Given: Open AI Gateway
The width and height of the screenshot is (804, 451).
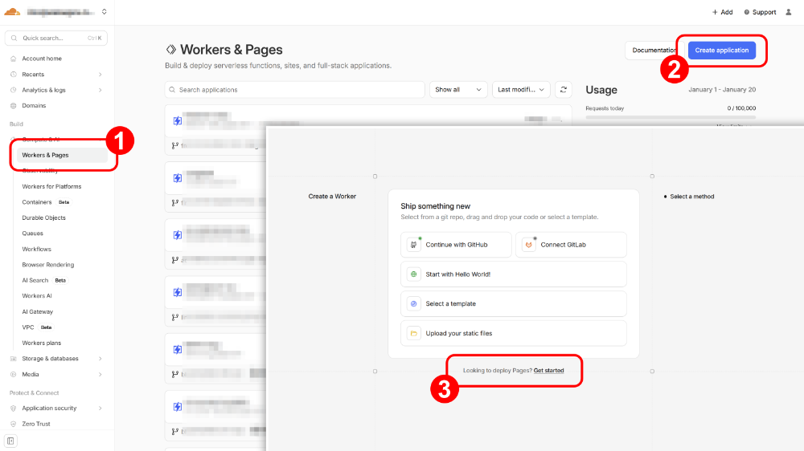Looking at the screenshot, I should 38,311.
